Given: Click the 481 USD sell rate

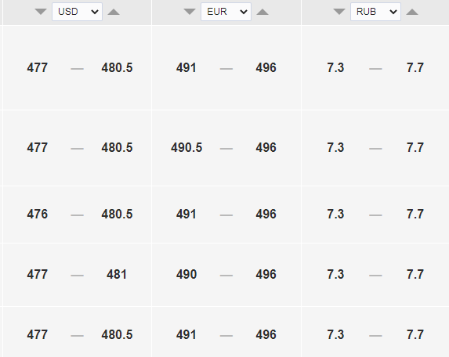Looking at the screenshot, I should click(117, 274).
